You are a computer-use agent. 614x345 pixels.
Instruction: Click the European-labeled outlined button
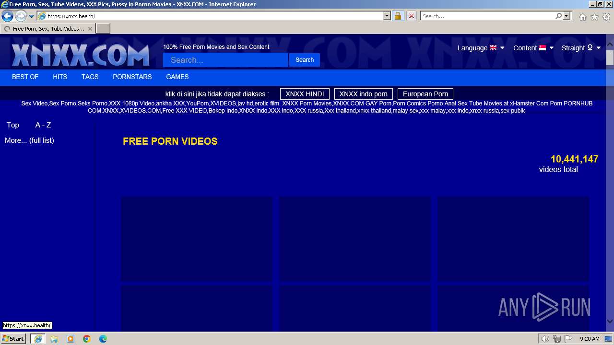[x=425, y=94]
